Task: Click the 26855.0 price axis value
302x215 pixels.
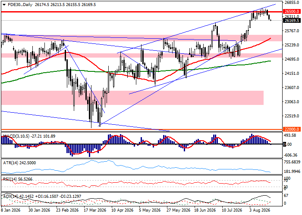Action: 292,3
